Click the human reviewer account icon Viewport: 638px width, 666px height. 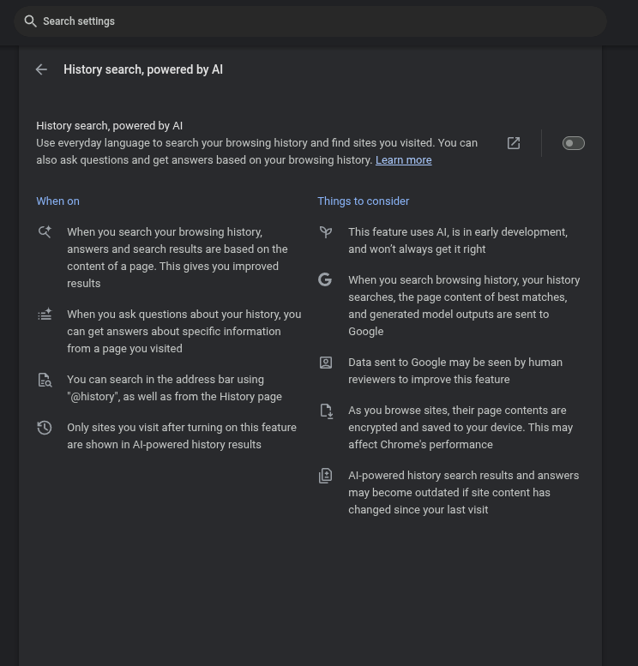(326, 363)
